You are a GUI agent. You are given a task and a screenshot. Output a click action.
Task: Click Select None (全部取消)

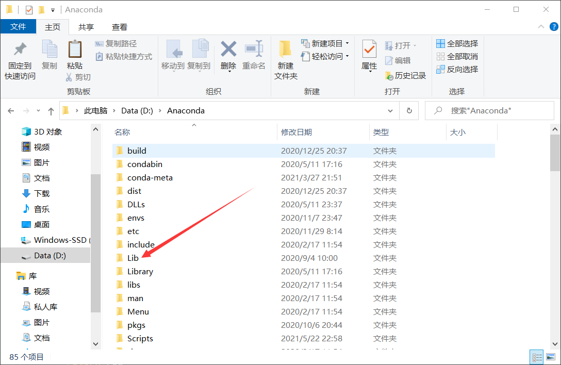[457, 57]
